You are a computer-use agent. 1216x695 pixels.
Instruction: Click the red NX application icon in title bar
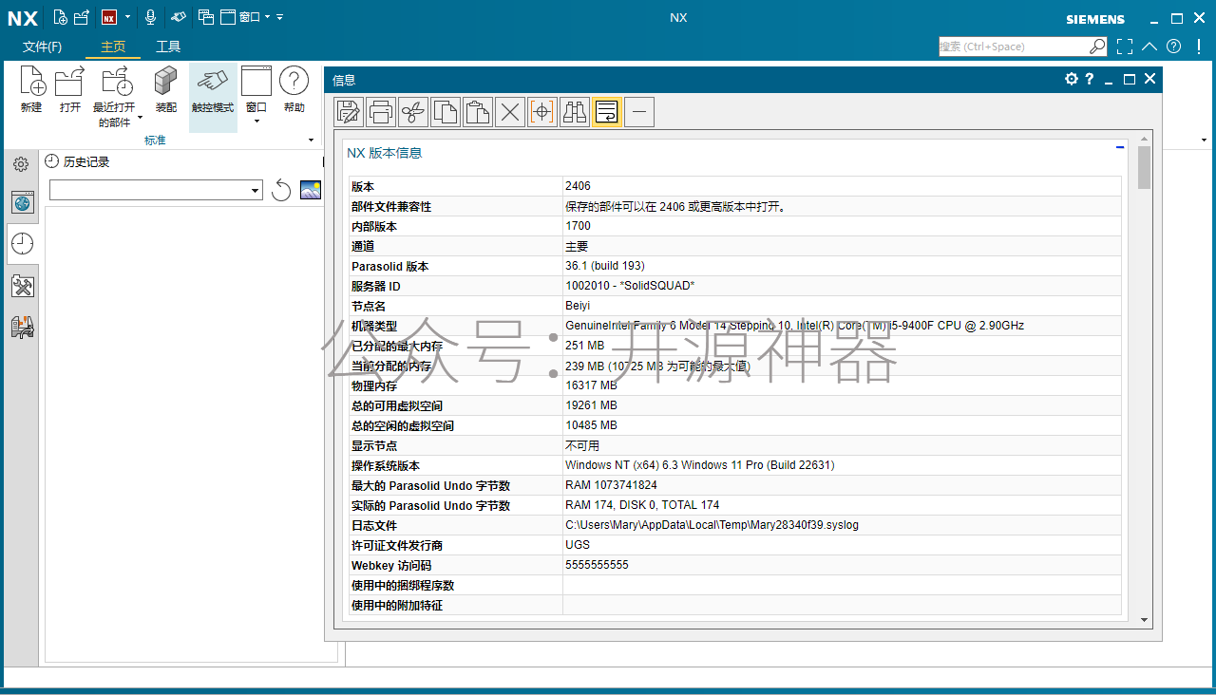109,17
